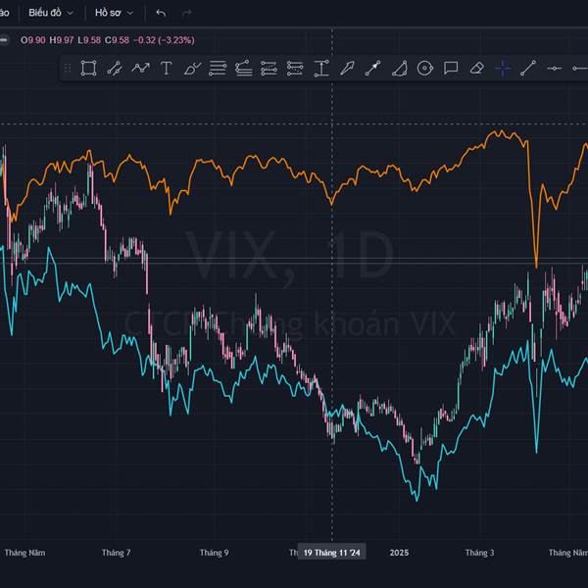
Task: Open the Hồ sơ dropdown menu
Action: click(x=114, y=13)
